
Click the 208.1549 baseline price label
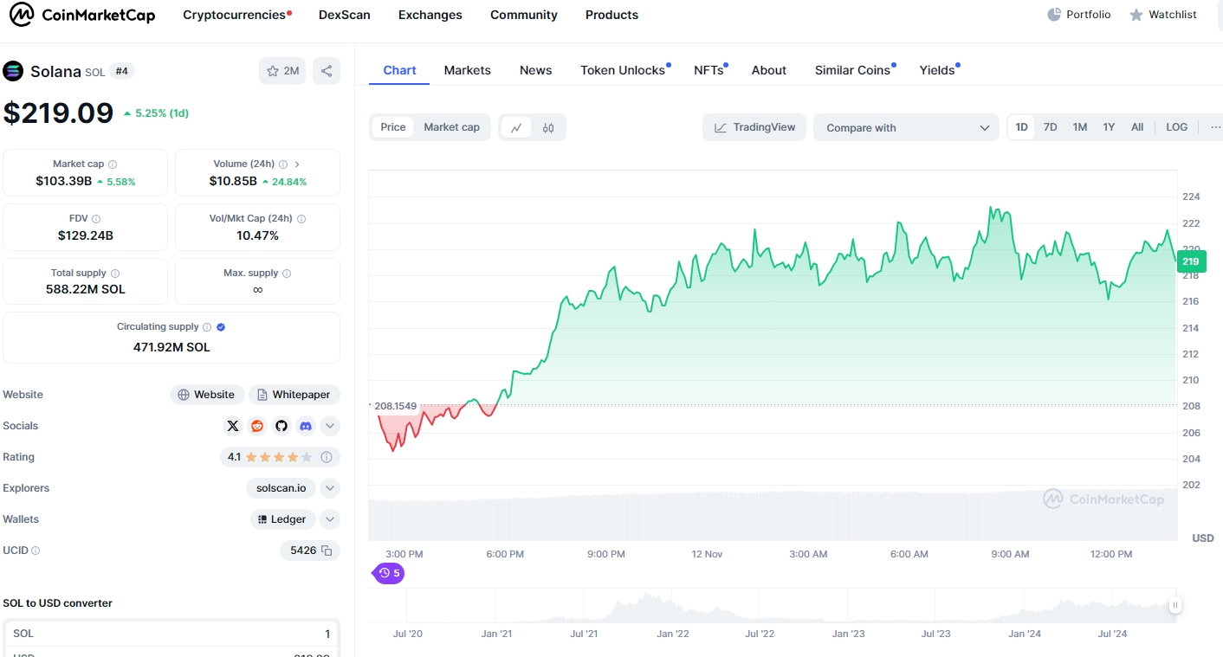395,406
